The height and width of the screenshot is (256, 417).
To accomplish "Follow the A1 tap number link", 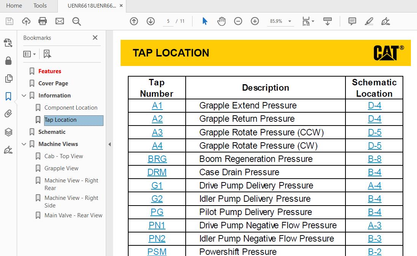I will (x=157, y=106).
